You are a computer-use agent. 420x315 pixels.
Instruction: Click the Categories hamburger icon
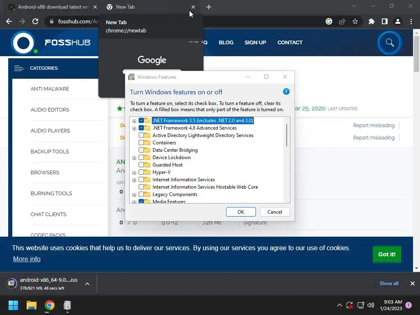click(19, 68)
